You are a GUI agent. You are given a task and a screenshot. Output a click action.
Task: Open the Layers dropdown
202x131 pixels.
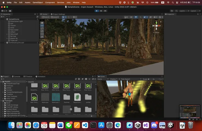click(184, 11)
